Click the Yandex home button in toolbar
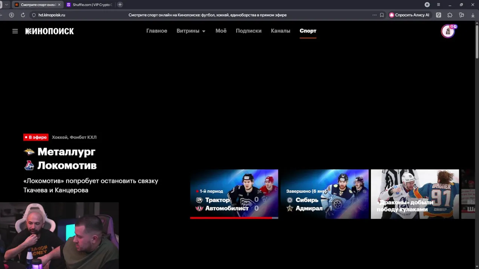 (x=12, y=15)
